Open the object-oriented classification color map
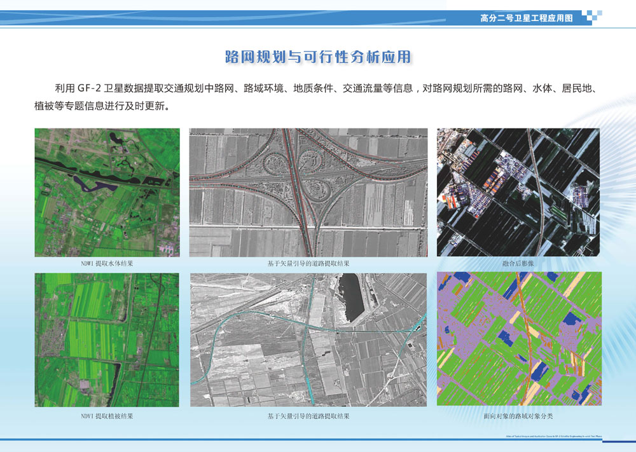The height and width of the screenshot is (452, 636). 519,338
